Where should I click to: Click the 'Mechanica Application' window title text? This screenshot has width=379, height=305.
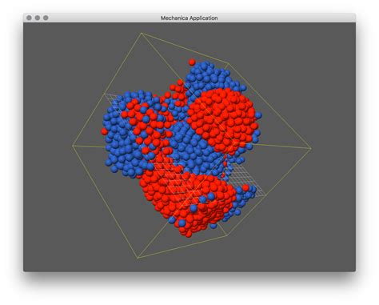click(189, 18)
